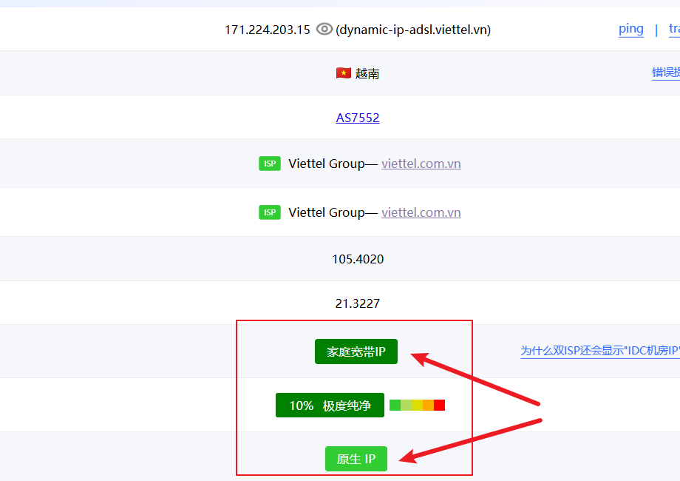Click the dark green segment of the purity bar
Image resolution: width=680 pixels, height=481 pixels.
(x=395, y=406)
